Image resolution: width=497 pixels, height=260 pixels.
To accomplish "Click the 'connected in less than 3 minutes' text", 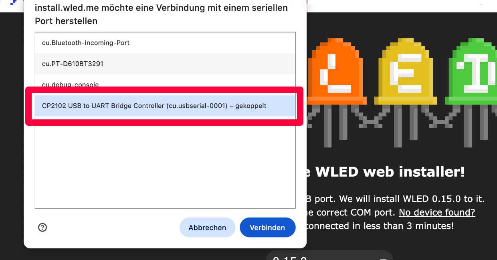I will point(380,226).
